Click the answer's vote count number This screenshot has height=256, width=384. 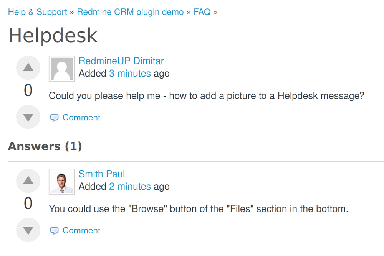(28, 203)
